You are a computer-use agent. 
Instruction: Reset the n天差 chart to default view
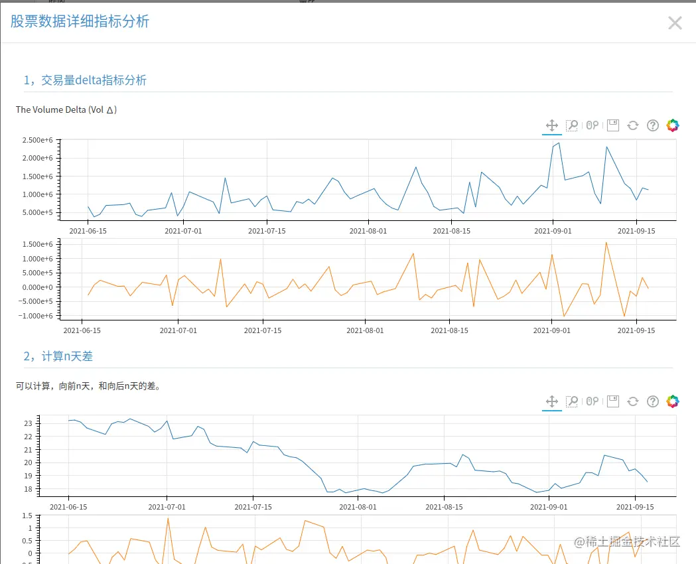633,401
